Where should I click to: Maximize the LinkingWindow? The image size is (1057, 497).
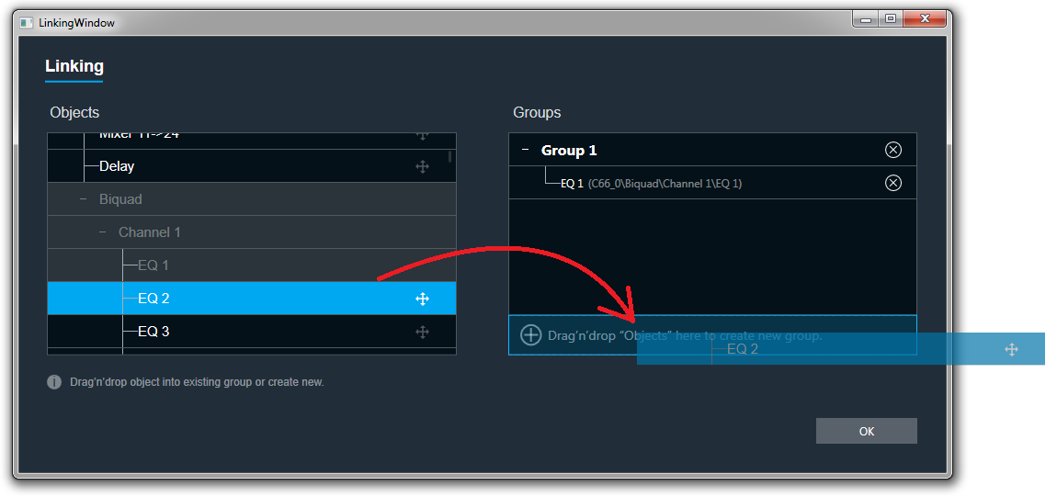click(x=890, y=19)
